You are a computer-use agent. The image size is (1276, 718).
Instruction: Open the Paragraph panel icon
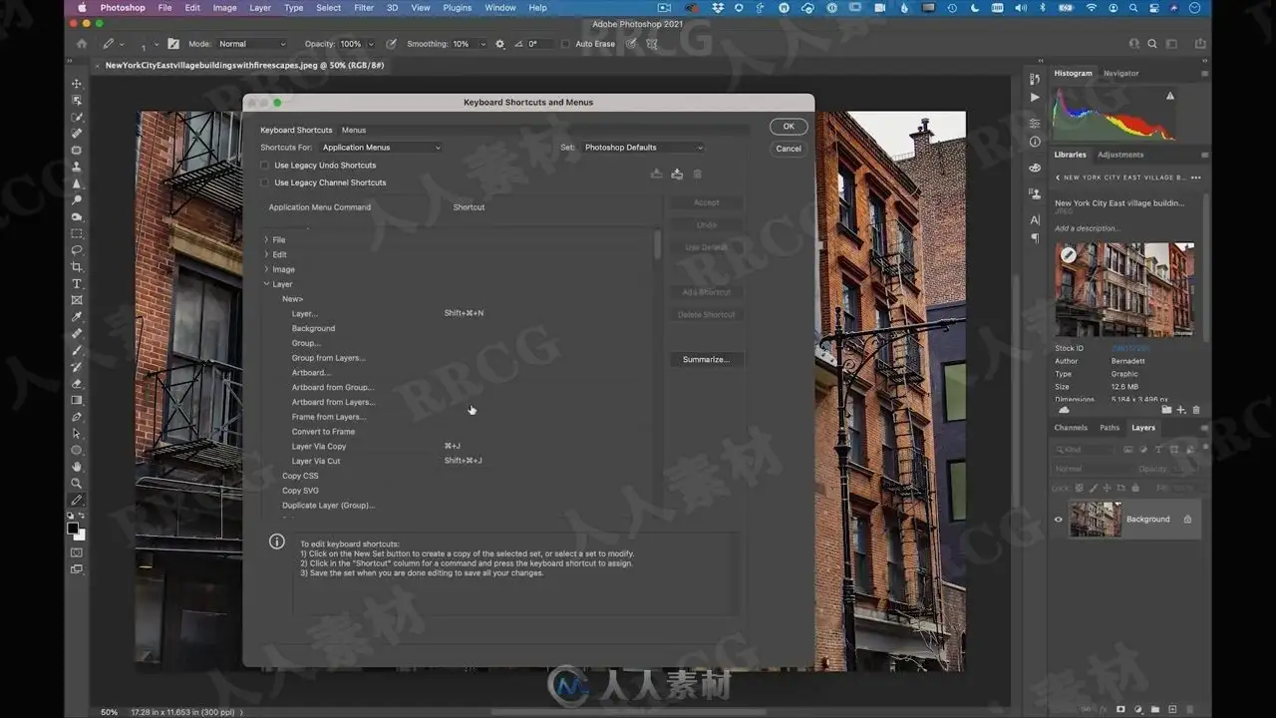pos(1035,238)
